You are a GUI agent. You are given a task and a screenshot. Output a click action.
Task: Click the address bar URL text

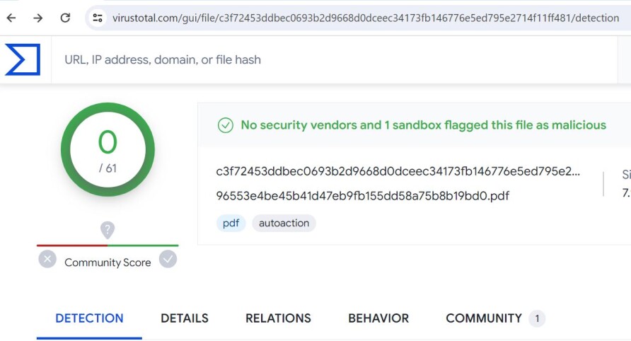[366, 18]
